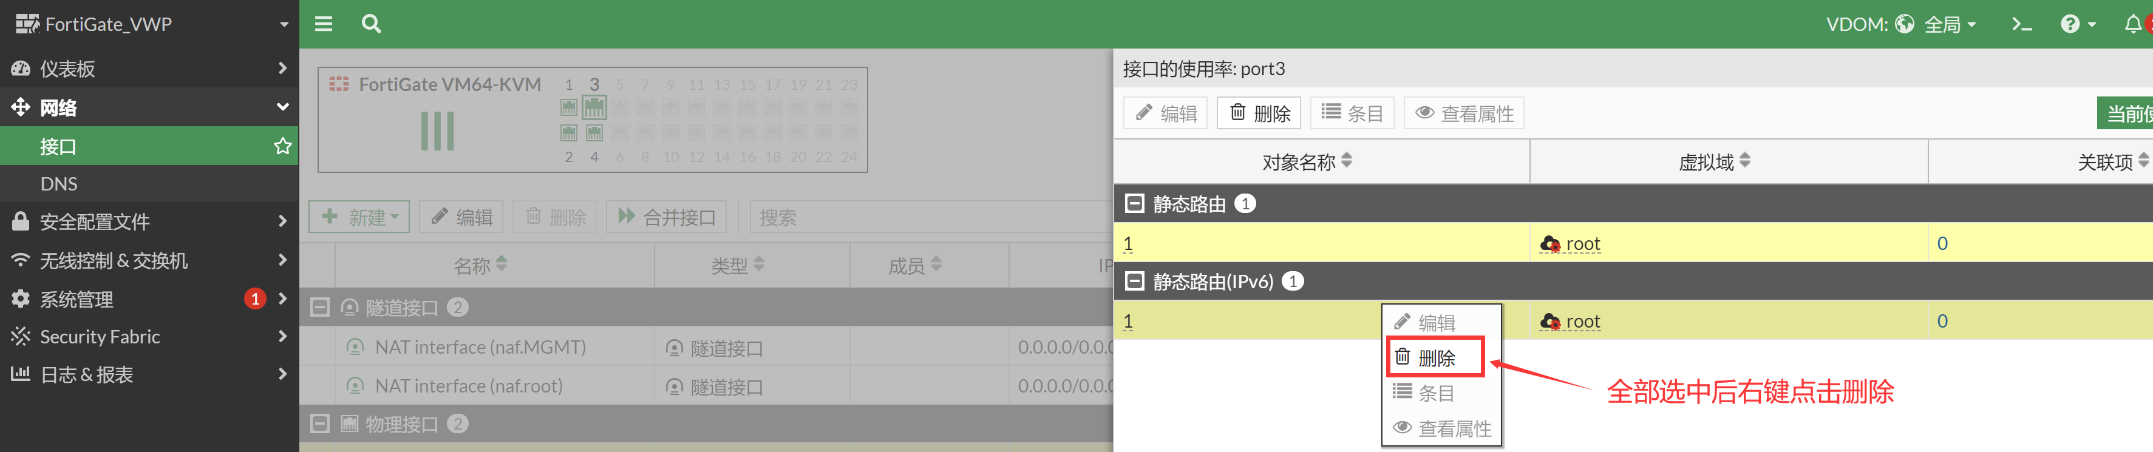Open the 新建 dropdown button
The width and height of the screenshot is (2153, 452).
359,217
